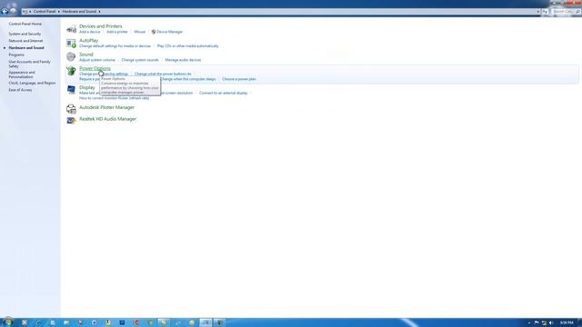
Task: Open the Autodesk Plotter Manager link
Action: point(106,107)
